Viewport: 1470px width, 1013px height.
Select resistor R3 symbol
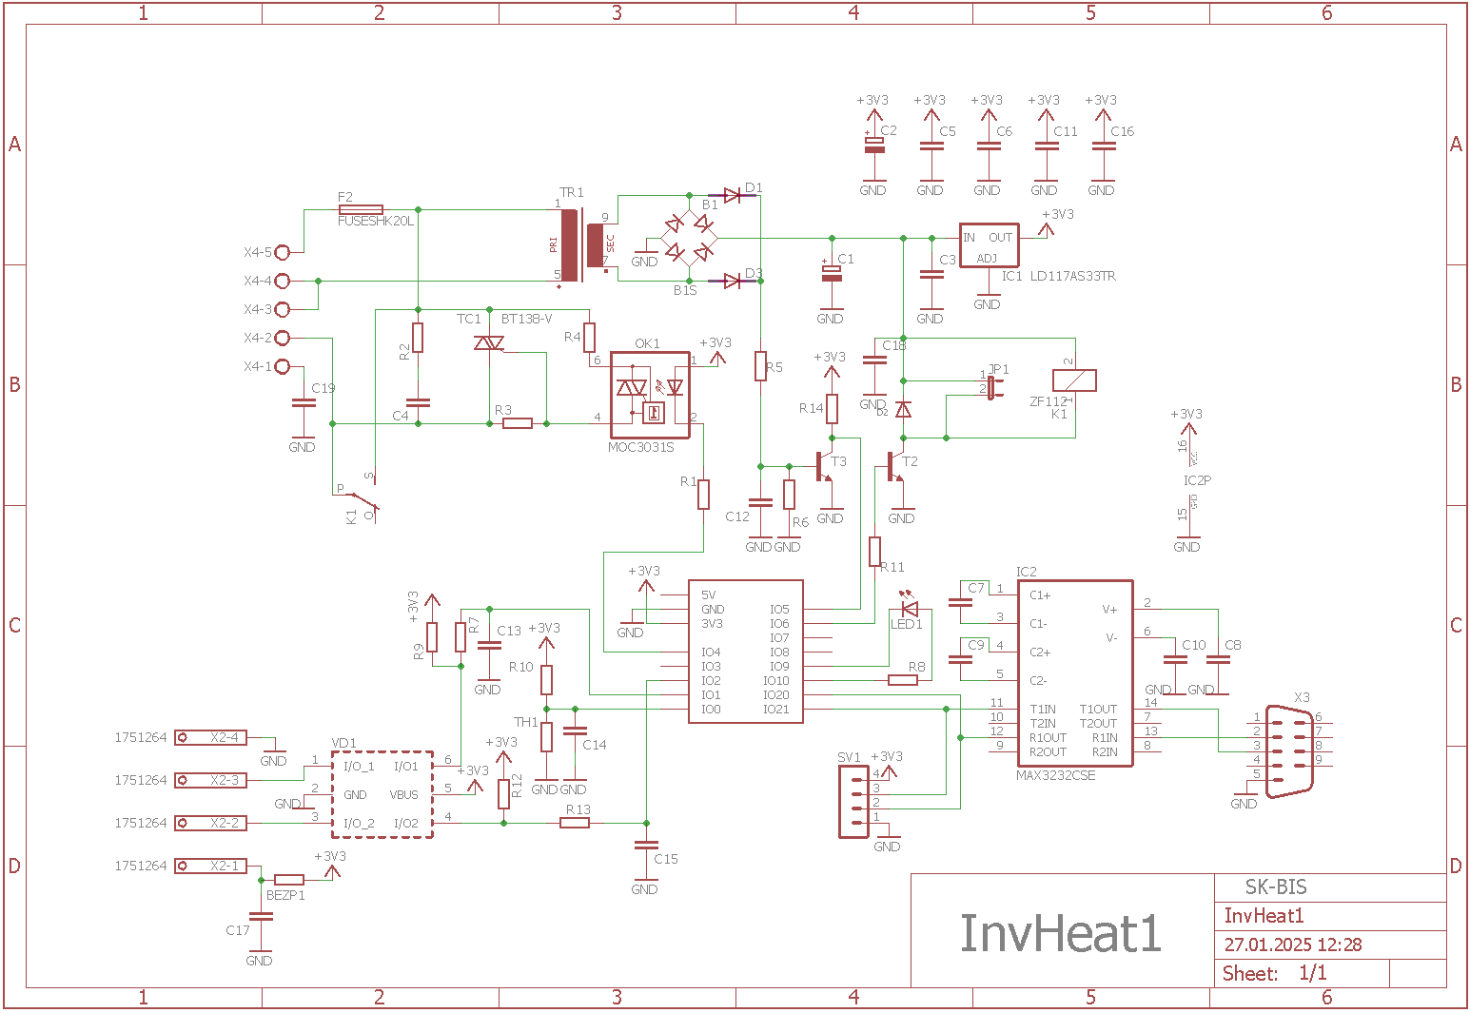click(518, 423)
